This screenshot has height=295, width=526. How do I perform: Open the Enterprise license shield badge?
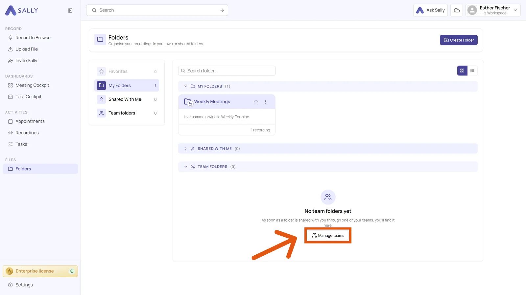click(x=72, y=271)
